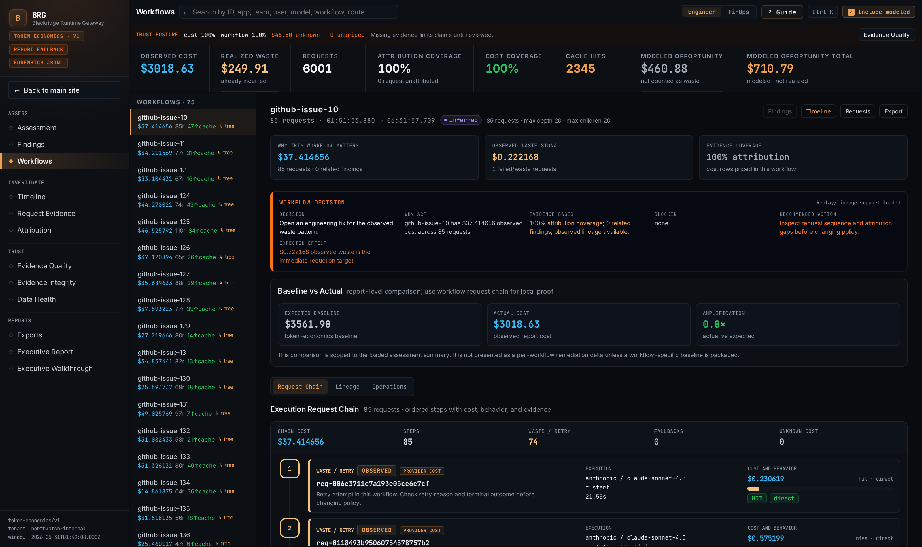Open Evidence Quality in sidebar
The height and width of the screenshot is (547, 922).
(64, 266)
